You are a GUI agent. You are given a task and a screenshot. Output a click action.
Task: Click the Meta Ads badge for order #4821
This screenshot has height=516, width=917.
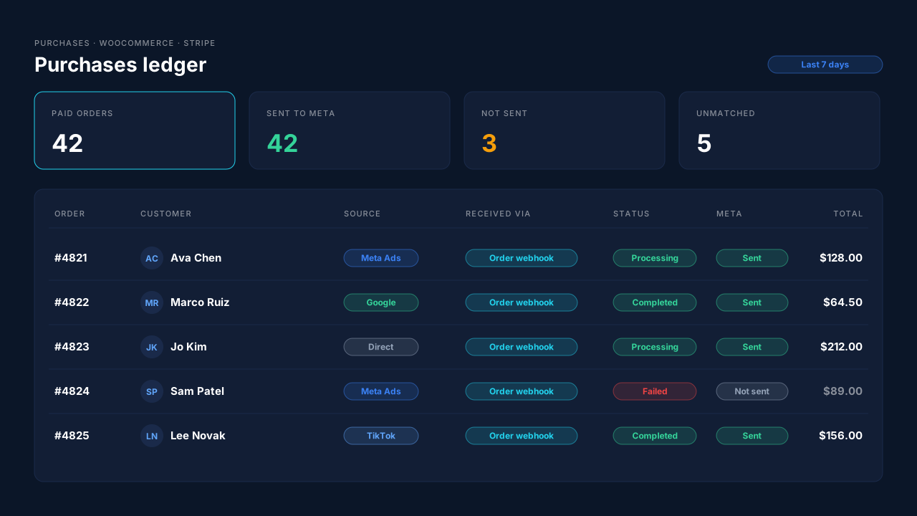(x=381, y=258)
